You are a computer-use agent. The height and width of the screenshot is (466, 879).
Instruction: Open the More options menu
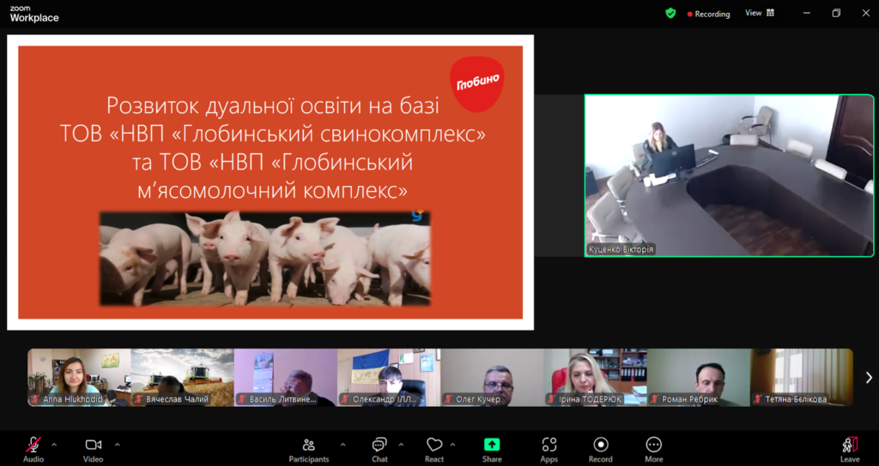[654, 447]
